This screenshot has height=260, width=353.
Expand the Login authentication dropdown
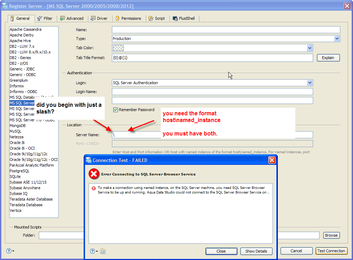(x=310, y=83)
